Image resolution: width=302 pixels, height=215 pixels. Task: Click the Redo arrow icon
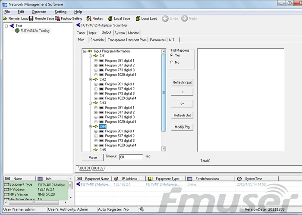pos(184,19)
